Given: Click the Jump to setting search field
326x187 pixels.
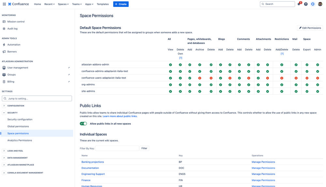Looking at the screenshot, I should point(37,99).
